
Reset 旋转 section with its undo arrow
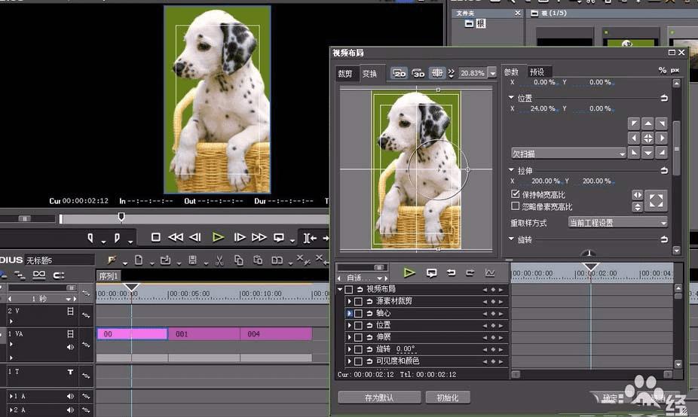point(664,239)
